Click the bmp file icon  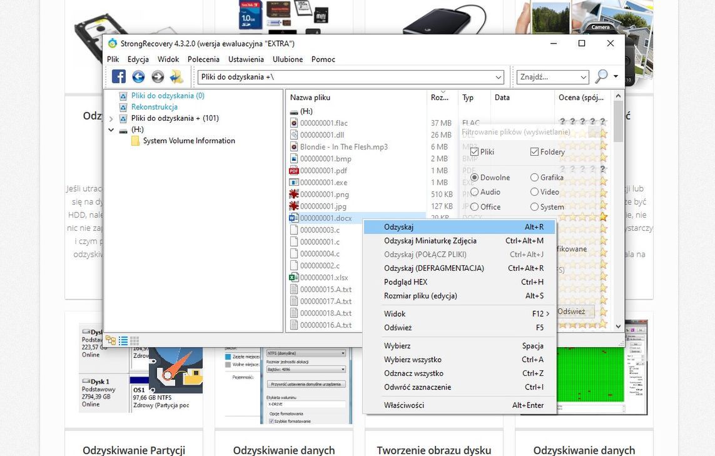point(294,159)
